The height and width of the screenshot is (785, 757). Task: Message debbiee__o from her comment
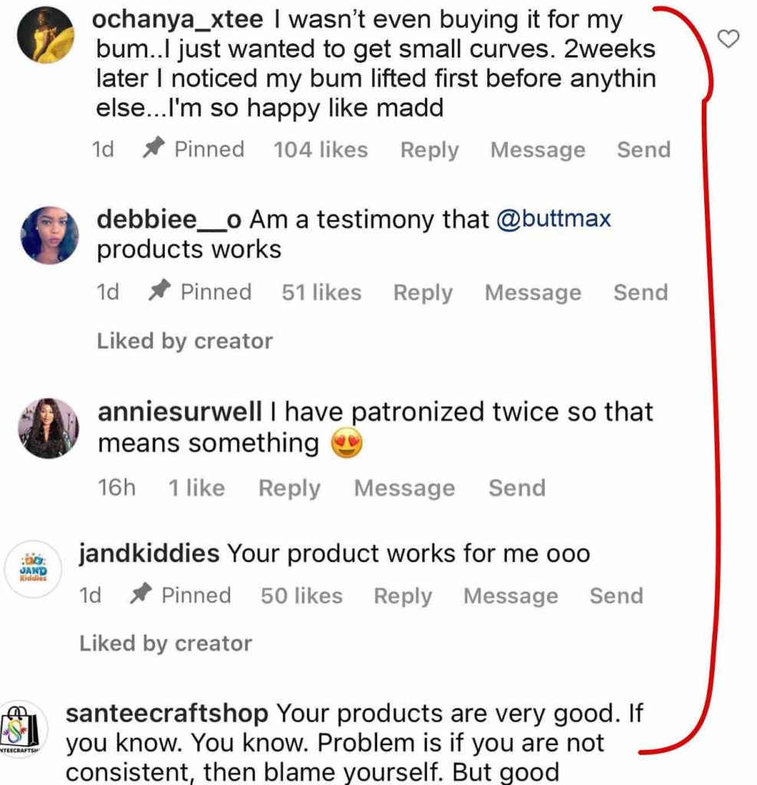click(532, 292)
